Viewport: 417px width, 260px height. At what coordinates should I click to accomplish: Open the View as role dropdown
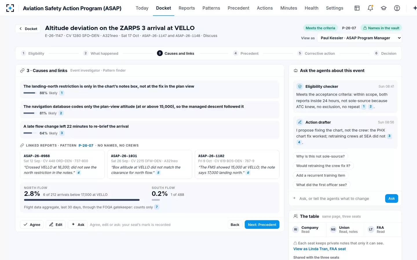click(359, 38)
